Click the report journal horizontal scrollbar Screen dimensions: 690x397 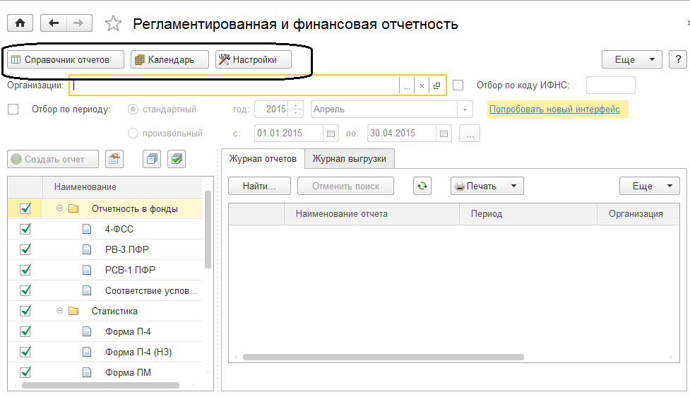tap(383, 357)
